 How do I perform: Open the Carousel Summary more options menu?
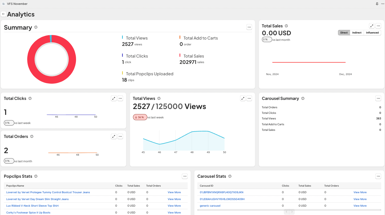point(378,98)
